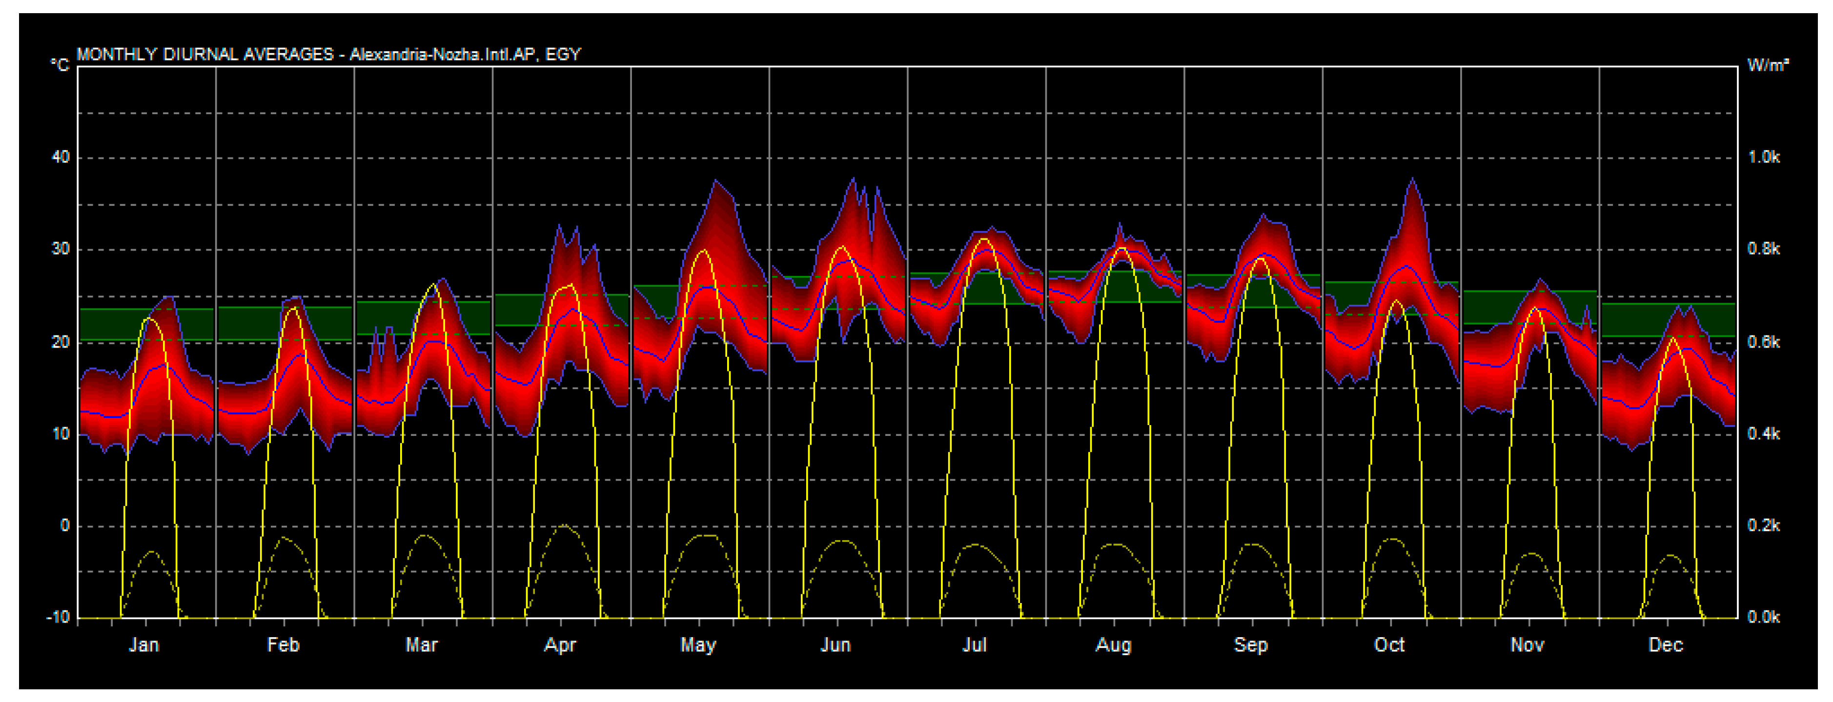Click the Jan month label
1833x702 pixels.
tap(144, 645)
